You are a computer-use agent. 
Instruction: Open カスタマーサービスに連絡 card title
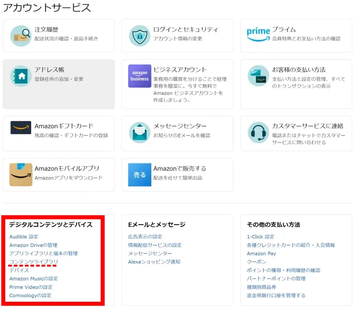(x=308, y=126)
